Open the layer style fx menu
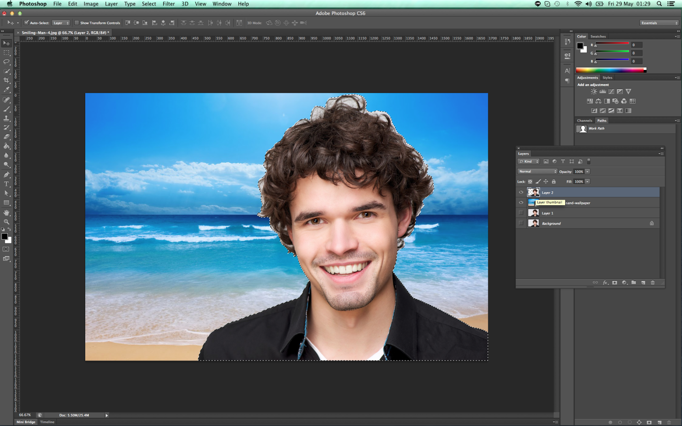This screenshot has width=682, height=426. pos(605,283)
